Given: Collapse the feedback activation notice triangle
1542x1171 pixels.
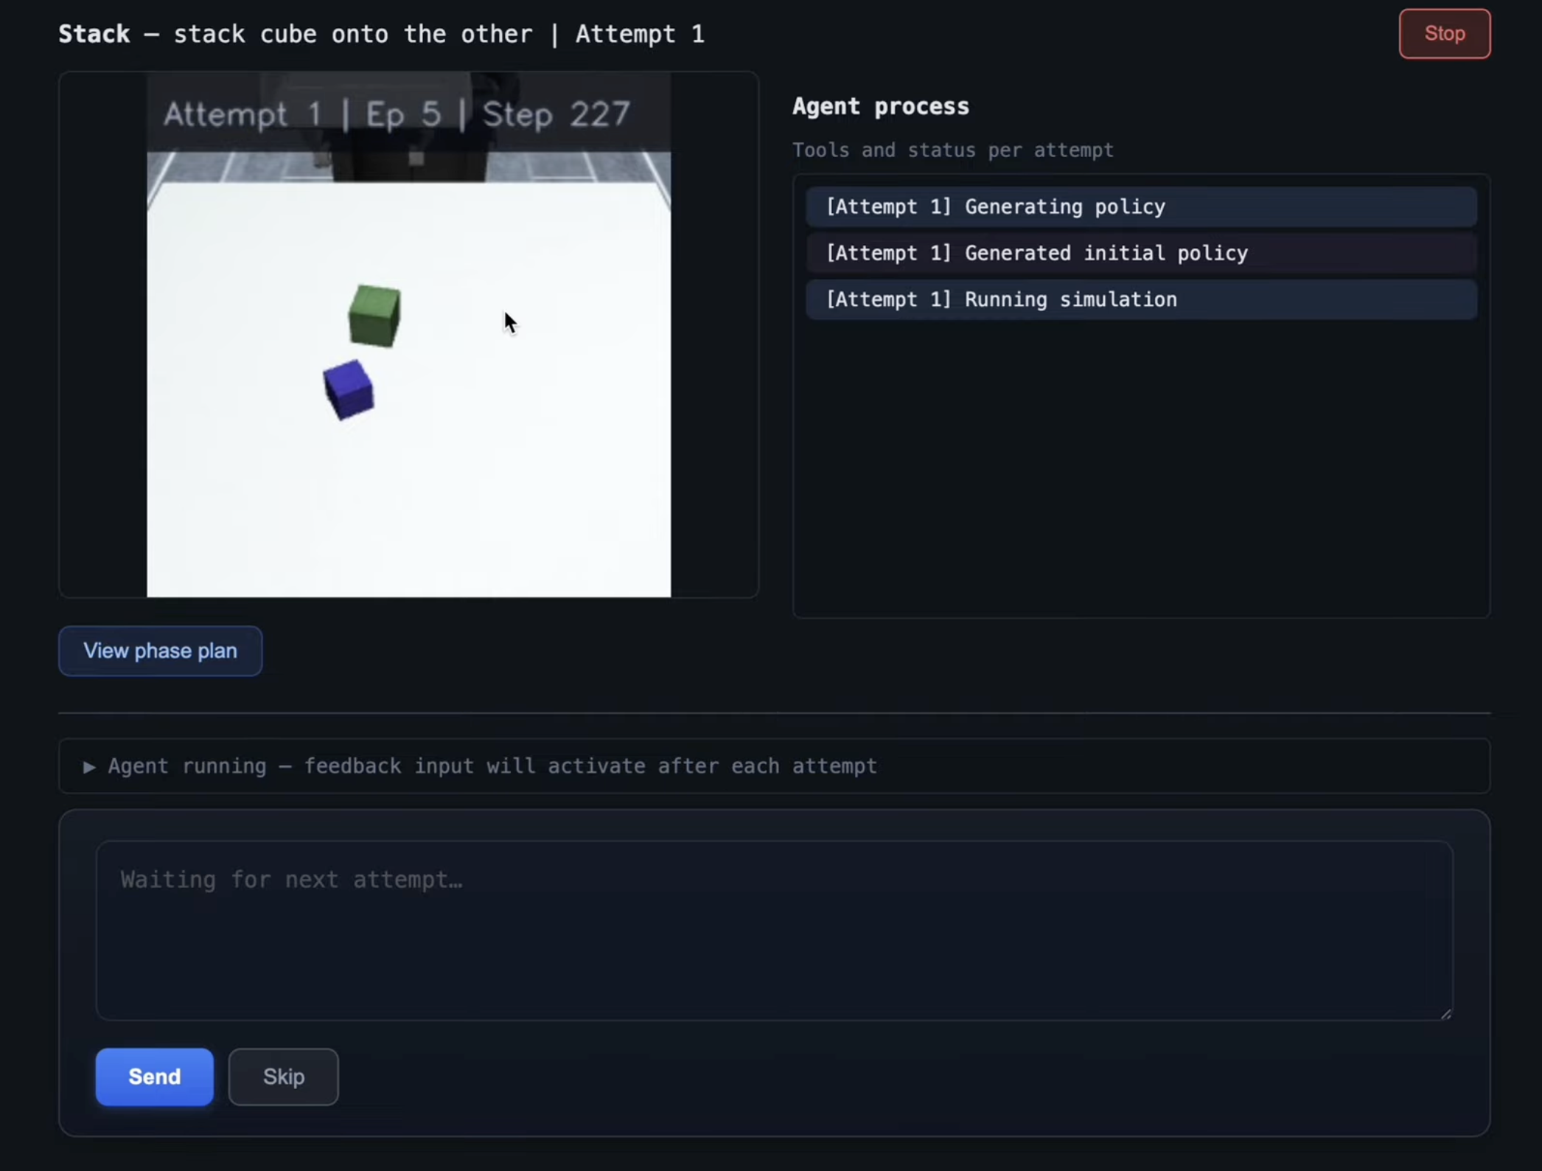Looking at the screenshot, I should tap(89, 767).
